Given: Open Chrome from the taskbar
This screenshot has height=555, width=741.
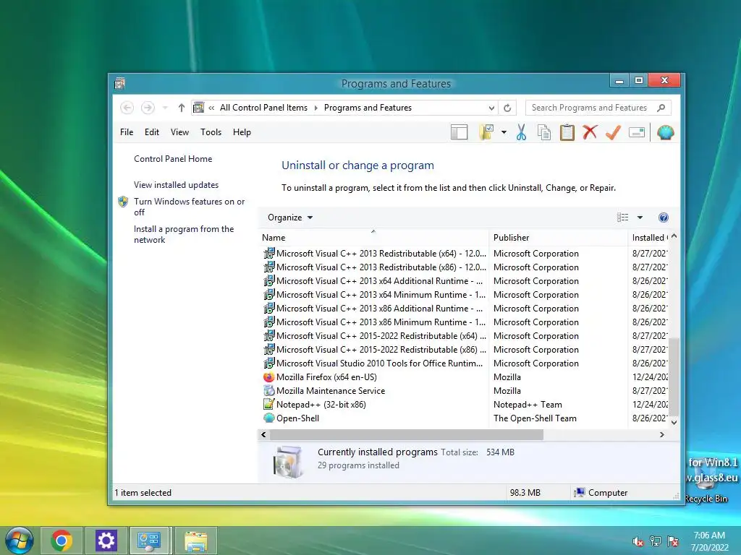Looking at the screenshot, I should pos(62,541).
